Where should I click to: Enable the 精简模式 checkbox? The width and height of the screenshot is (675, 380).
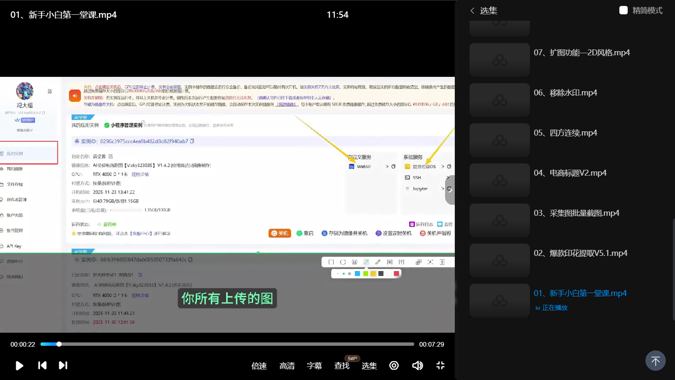coord(624,10)
